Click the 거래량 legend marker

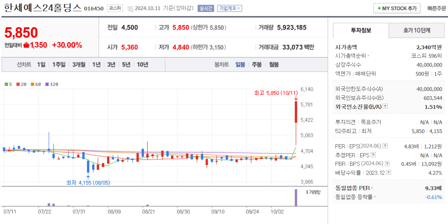click(307, 192)
